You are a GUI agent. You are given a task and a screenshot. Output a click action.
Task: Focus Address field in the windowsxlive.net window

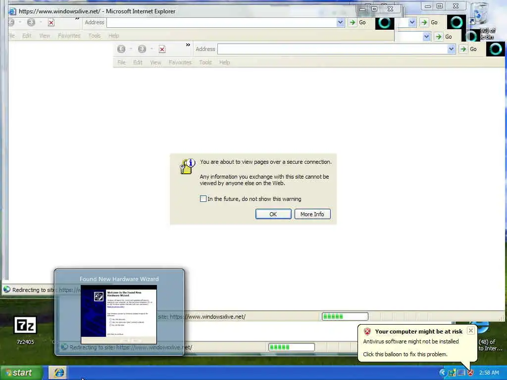pyautogui.click(x=221, y=22)
